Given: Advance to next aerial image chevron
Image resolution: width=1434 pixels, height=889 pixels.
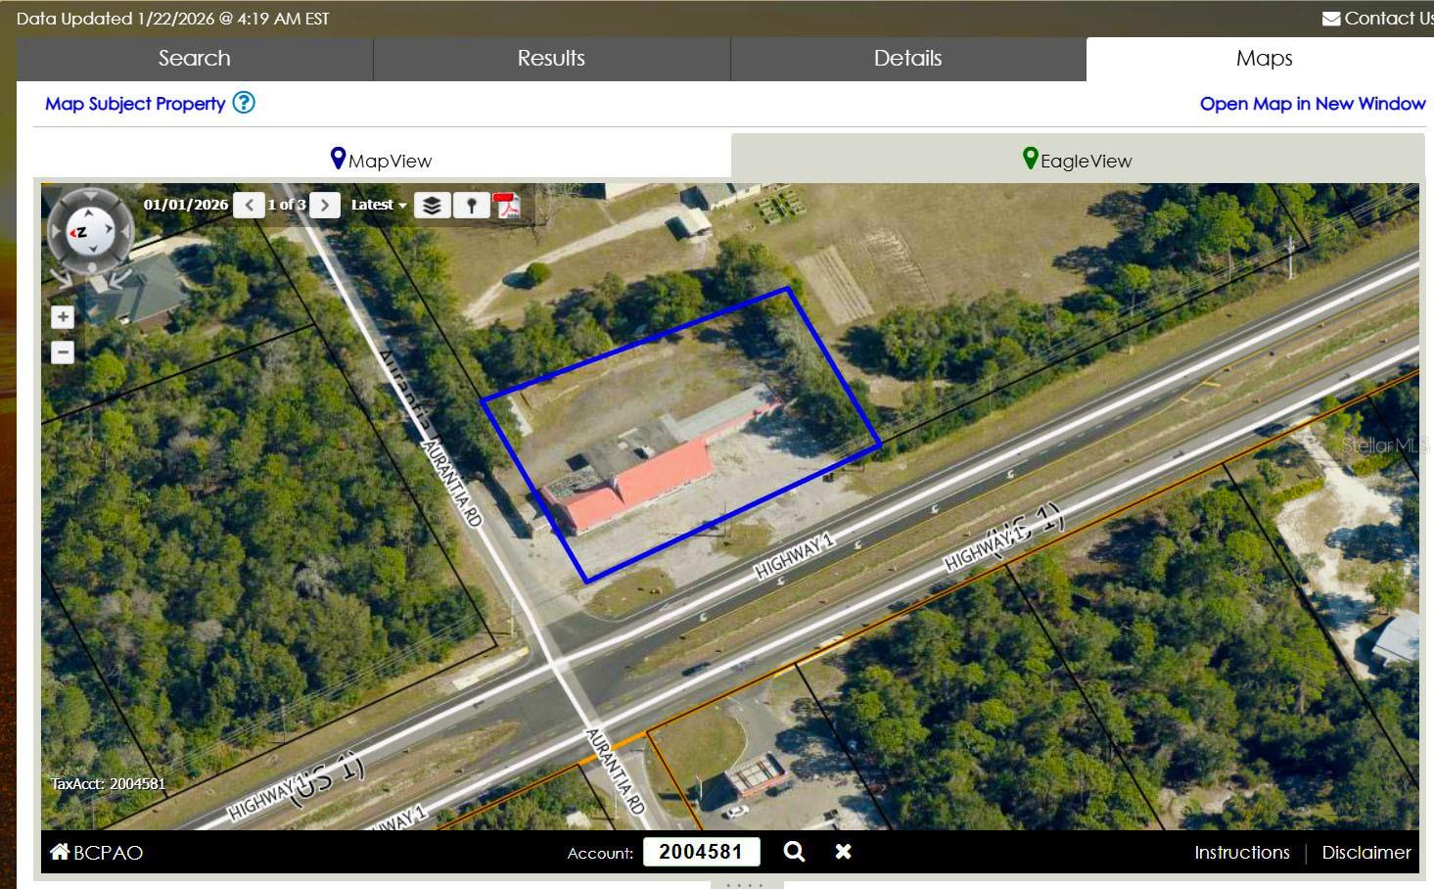Looking at the screenshot, I should click(325, 205).
